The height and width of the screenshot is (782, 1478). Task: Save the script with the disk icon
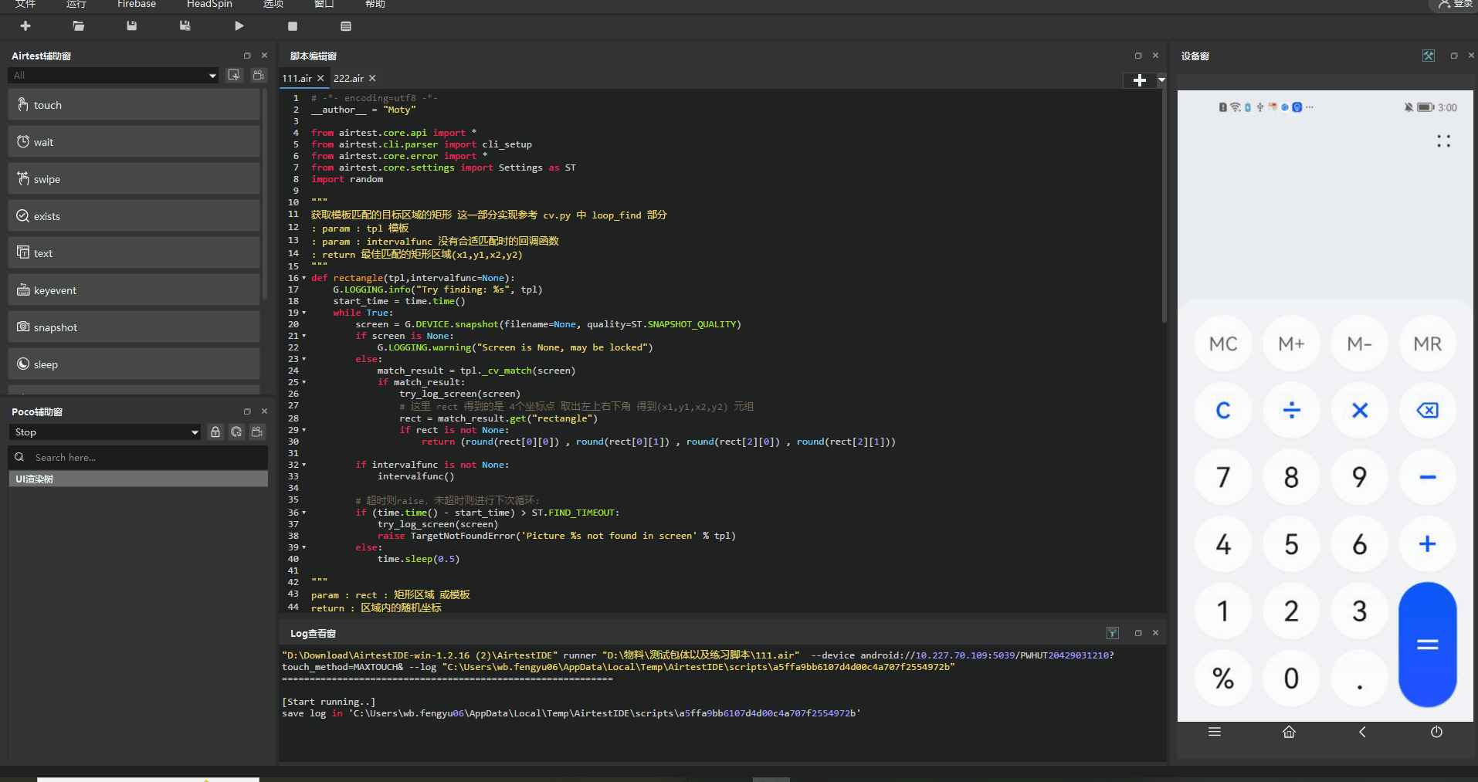(131, 26)
